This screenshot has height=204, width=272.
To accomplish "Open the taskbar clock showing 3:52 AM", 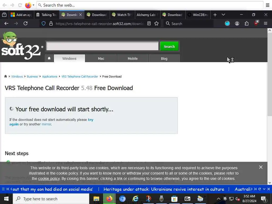I will coord(249,199).
